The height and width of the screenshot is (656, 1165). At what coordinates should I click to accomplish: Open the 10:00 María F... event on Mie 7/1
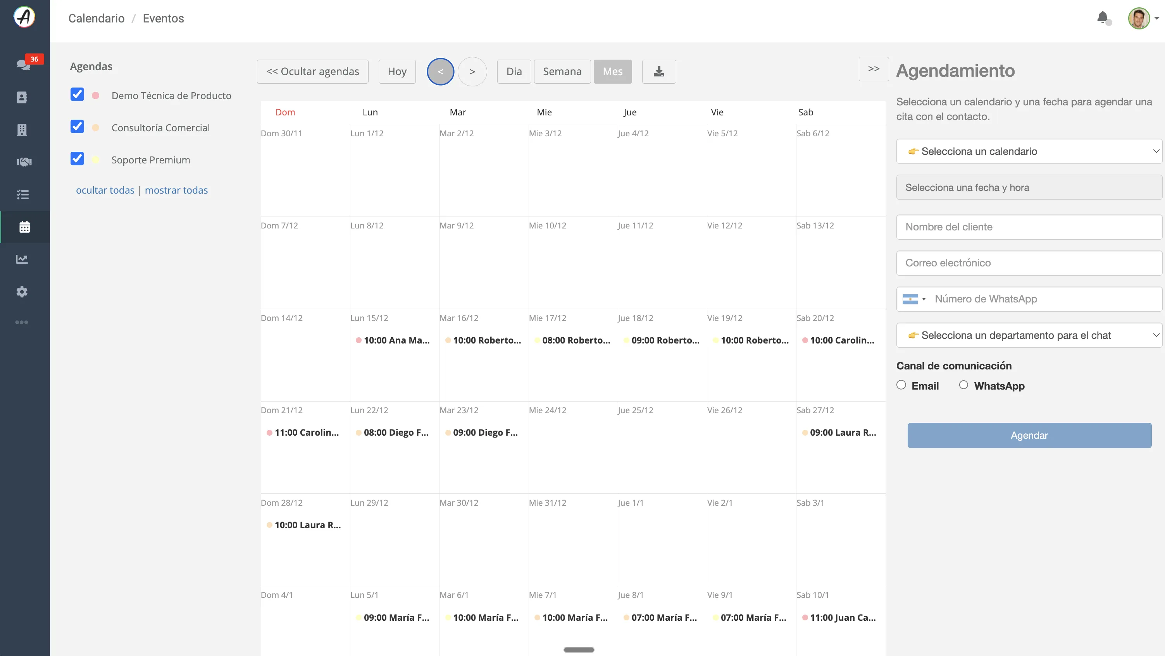[x=571, y=618]
